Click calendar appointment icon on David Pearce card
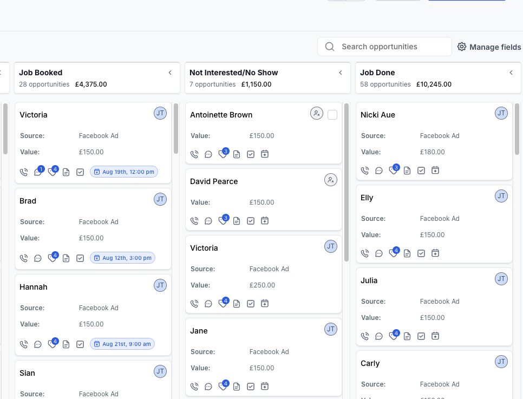 tap(265, 220)
